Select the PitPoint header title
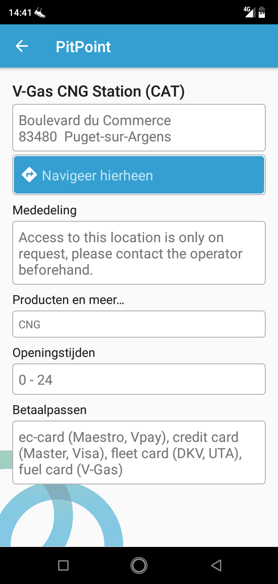Image resolution: width=278 pixels, height=584 pixels. tap(83, 47)
